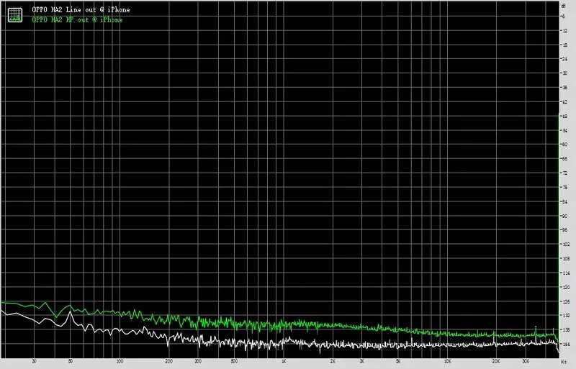Click the -24 dB scale label

coord(564,59)
